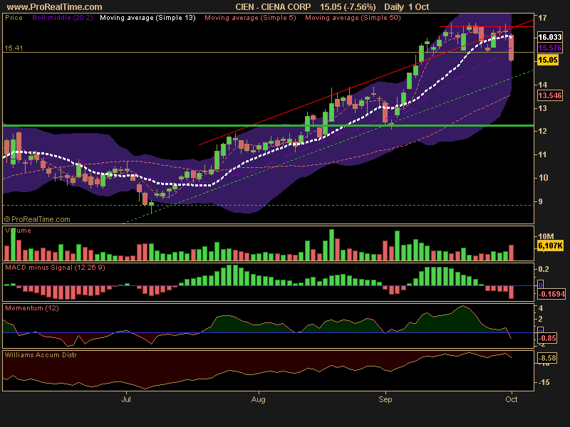Click the 9 price axis label
Viewport: 570px width, 427px height.
click(540, 201)
